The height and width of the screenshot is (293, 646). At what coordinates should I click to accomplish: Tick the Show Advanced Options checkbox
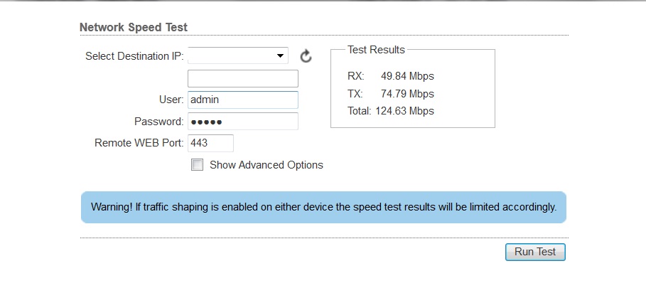197,165
